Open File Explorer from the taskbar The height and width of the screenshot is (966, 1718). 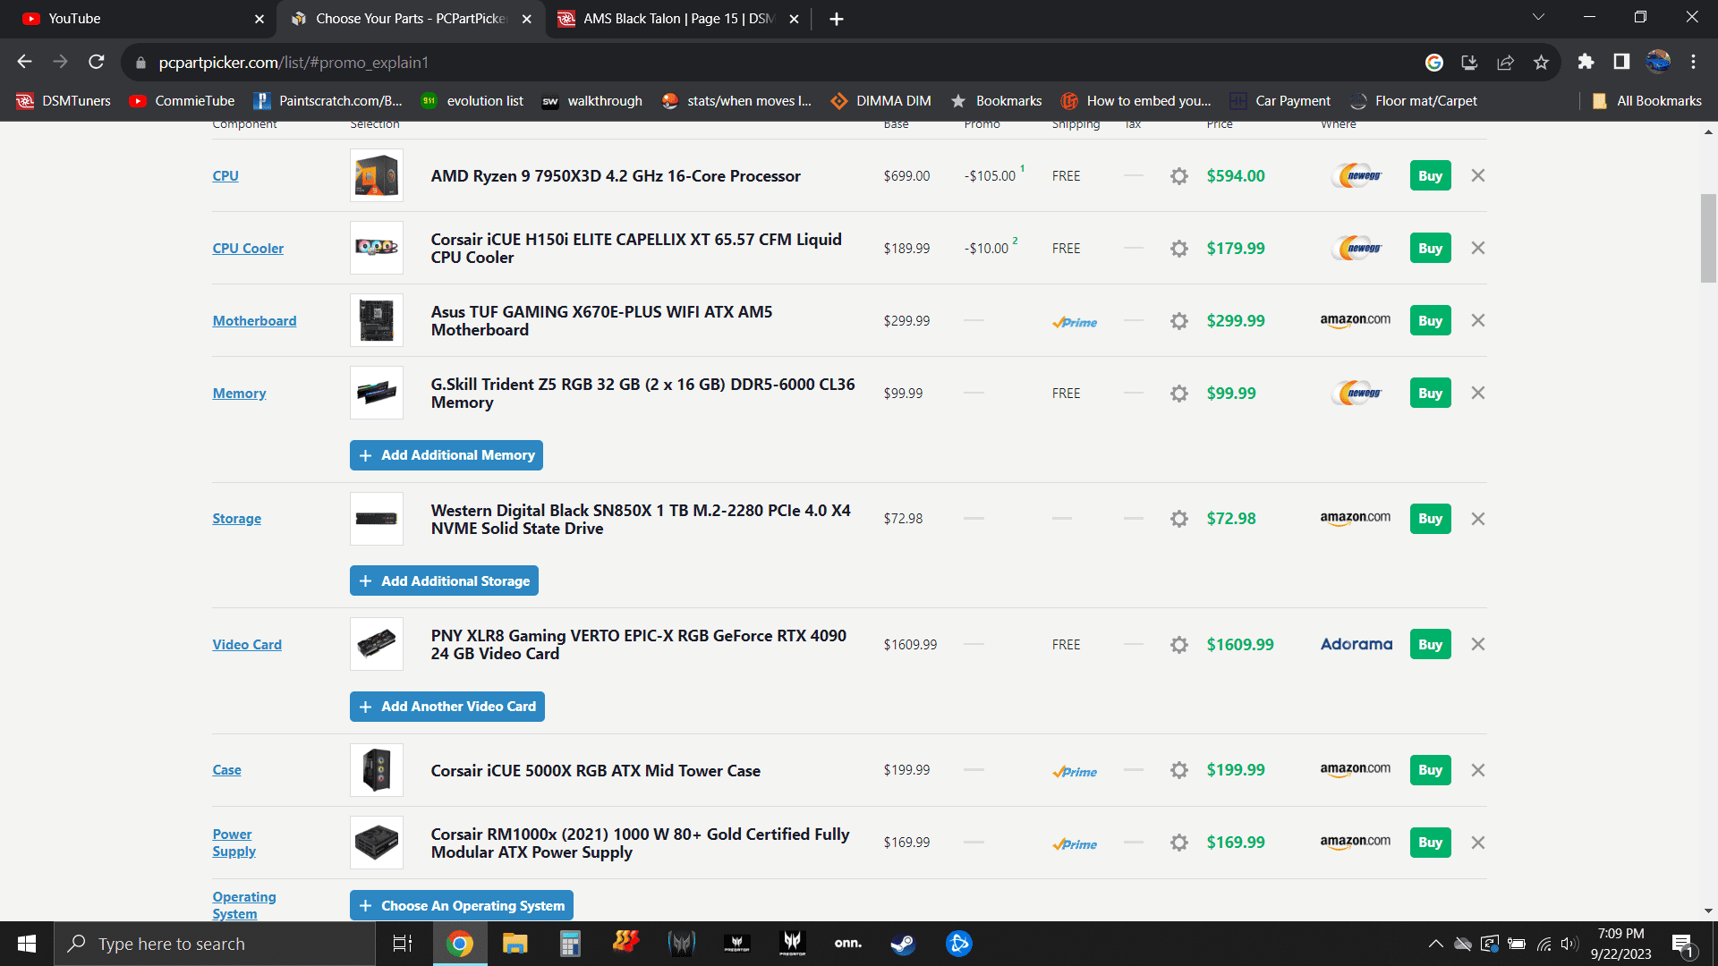(x=515, y=944)
